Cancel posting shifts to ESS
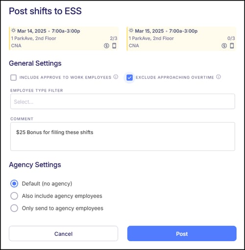This screenshot has width=245, height=250. pyautogui.click(x=63, y=233)
